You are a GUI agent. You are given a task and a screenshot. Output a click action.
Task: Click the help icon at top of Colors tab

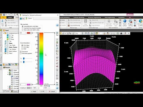[x=57, y=25]
